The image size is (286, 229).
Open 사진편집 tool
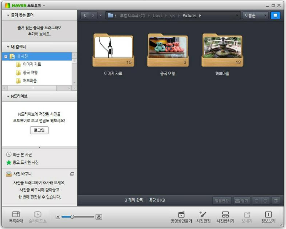point(203,217)
